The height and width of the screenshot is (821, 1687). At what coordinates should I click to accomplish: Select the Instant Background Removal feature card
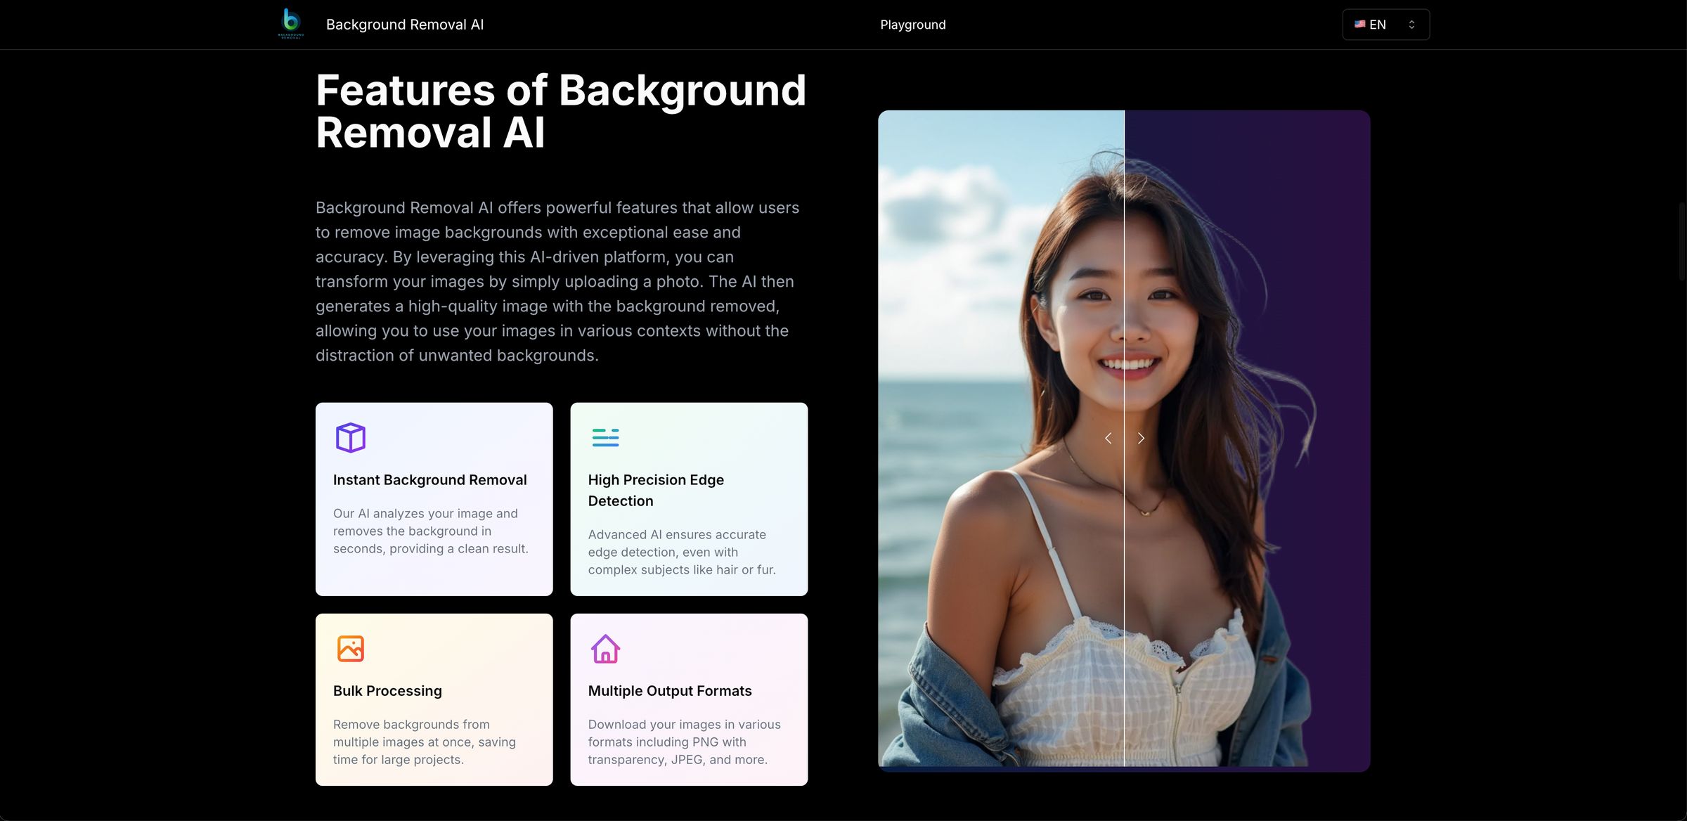pyautogui.click(x=434, y=499)
